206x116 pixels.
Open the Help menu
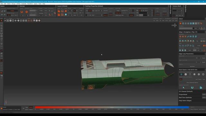point(44,4)
